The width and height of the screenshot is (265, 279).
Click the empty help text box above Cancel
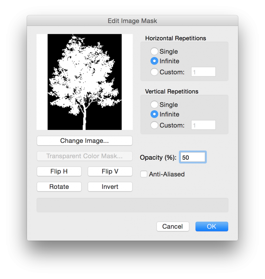click(132, 205)
